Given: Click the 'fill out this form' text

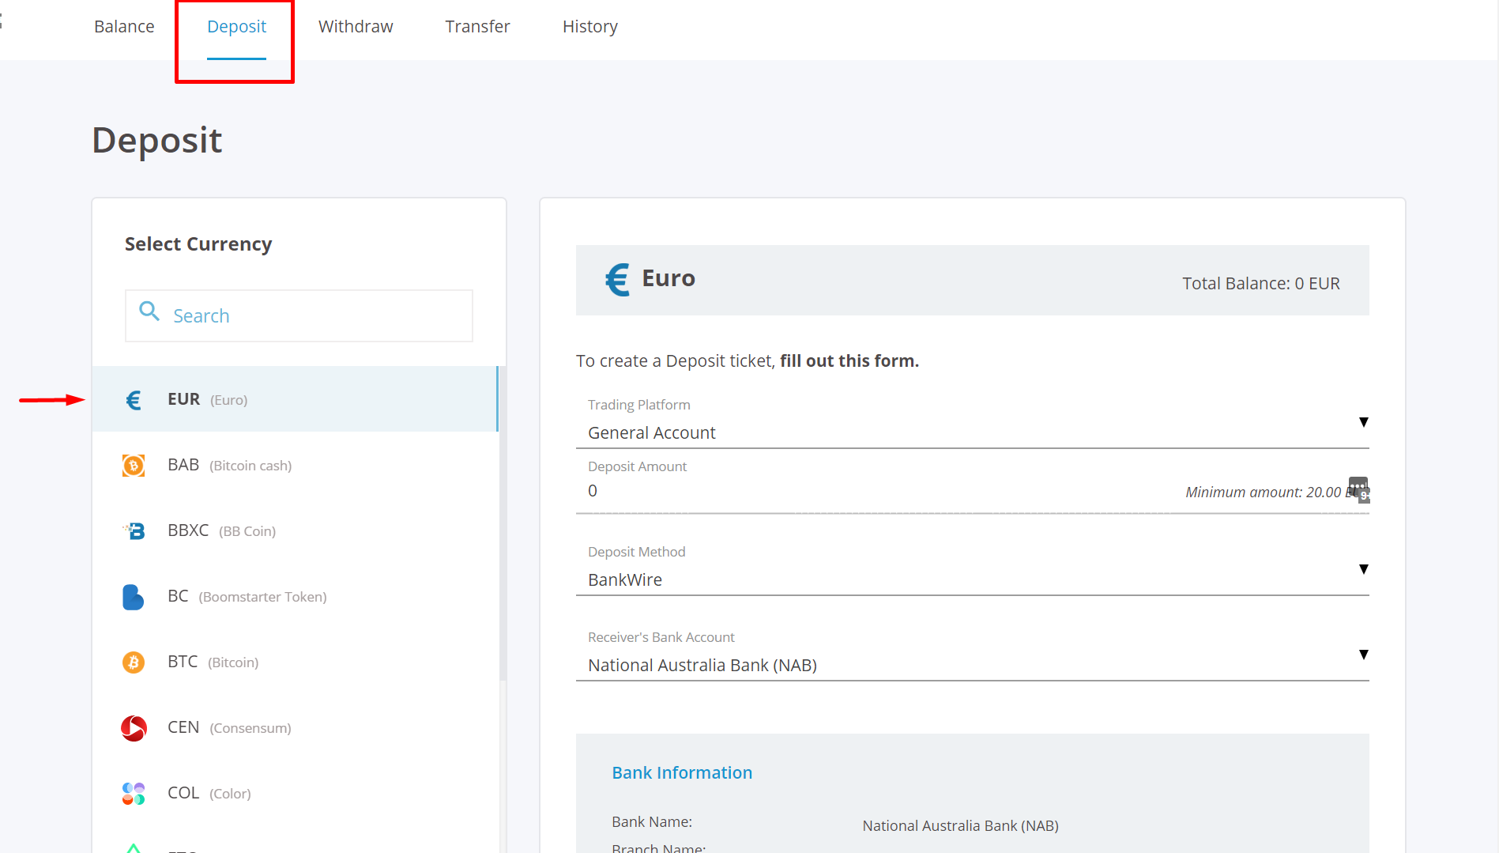Looking at the screenshot, I should [x=849, y=361].
